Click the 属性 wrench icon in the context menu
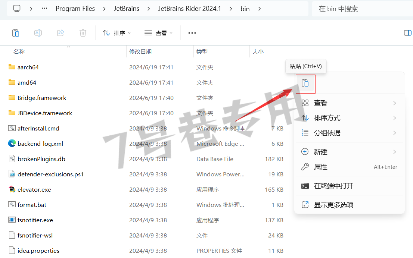The height and width of the screenshot is (258, 413). coord(305,167)
